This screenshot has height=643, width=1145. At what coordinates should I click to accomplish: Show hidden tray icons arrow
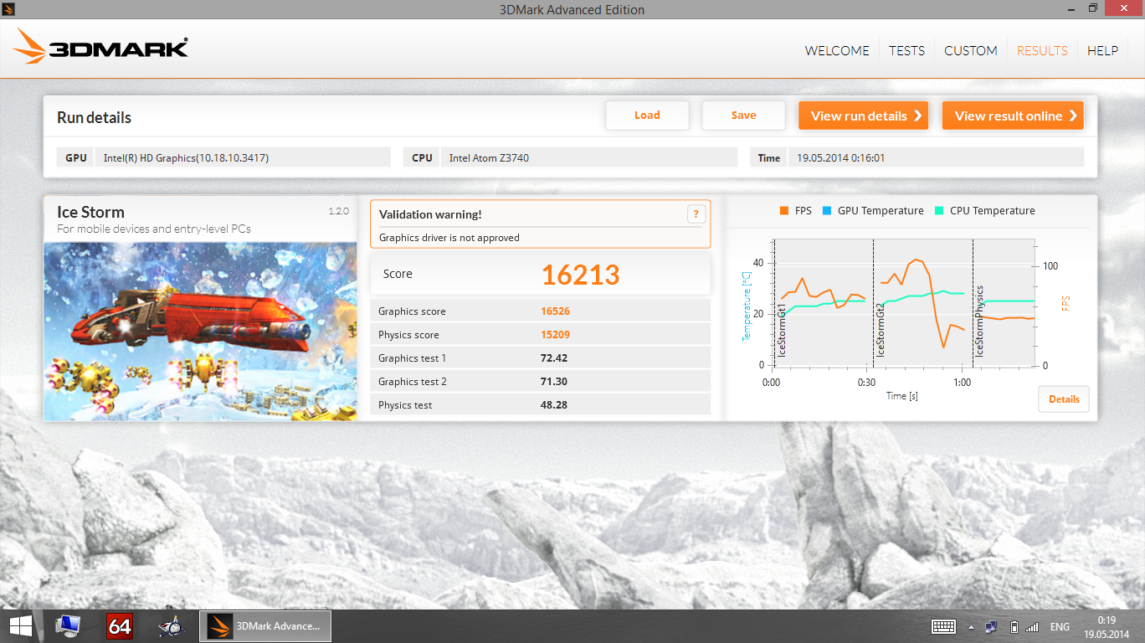click(971, 627)
